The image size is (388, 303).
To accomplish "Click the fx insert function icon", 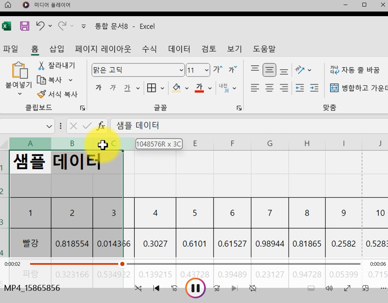I will pyautogui.click(x=101, y=126).
